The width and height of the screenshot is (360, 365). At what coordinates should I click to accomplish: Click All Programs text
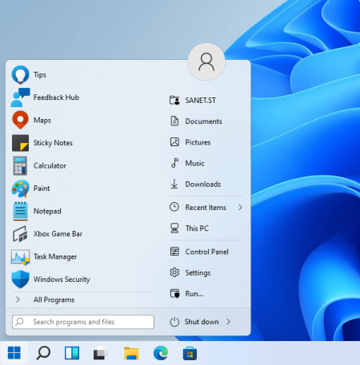54,300
